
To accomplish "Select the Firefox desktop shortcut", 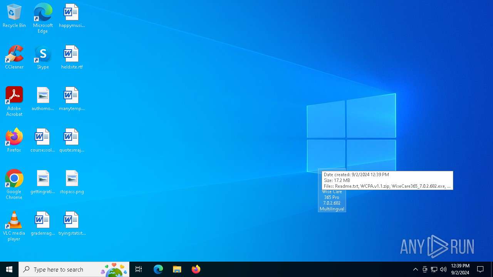I will (14, 141).
